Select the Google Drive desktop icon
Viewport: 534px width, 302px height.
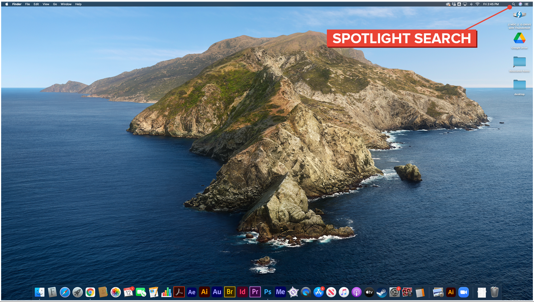click(x=519, y=39)
